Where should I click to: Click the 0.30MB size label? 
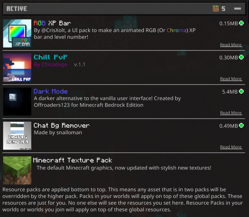point(228,58)
